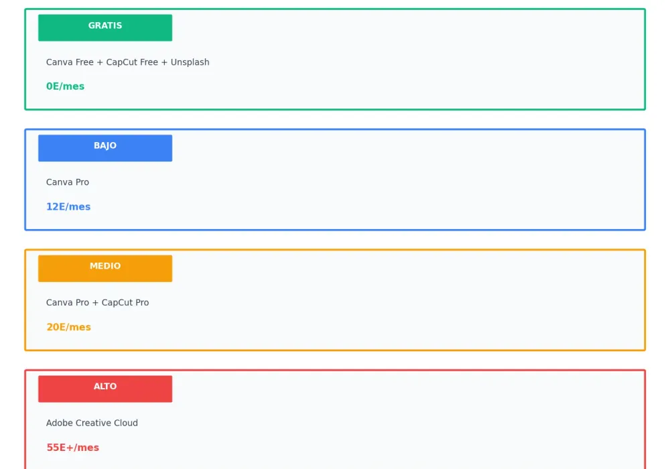Select 'Canva Free + CapCut Free + Unsplash' text
Image resolution: width=670 pixels, height=469 pixels.
pyautogui.click(x=128, y=62)
